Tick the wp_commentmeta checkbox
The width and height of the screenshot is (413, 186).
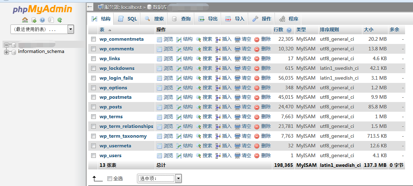pyautogui.click(x=93, y=39)
